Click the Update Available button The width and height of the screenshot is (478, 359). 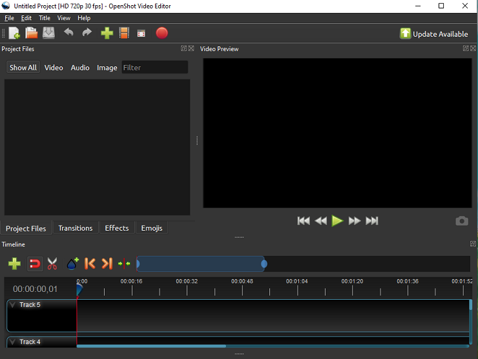(x=434, y=34)
